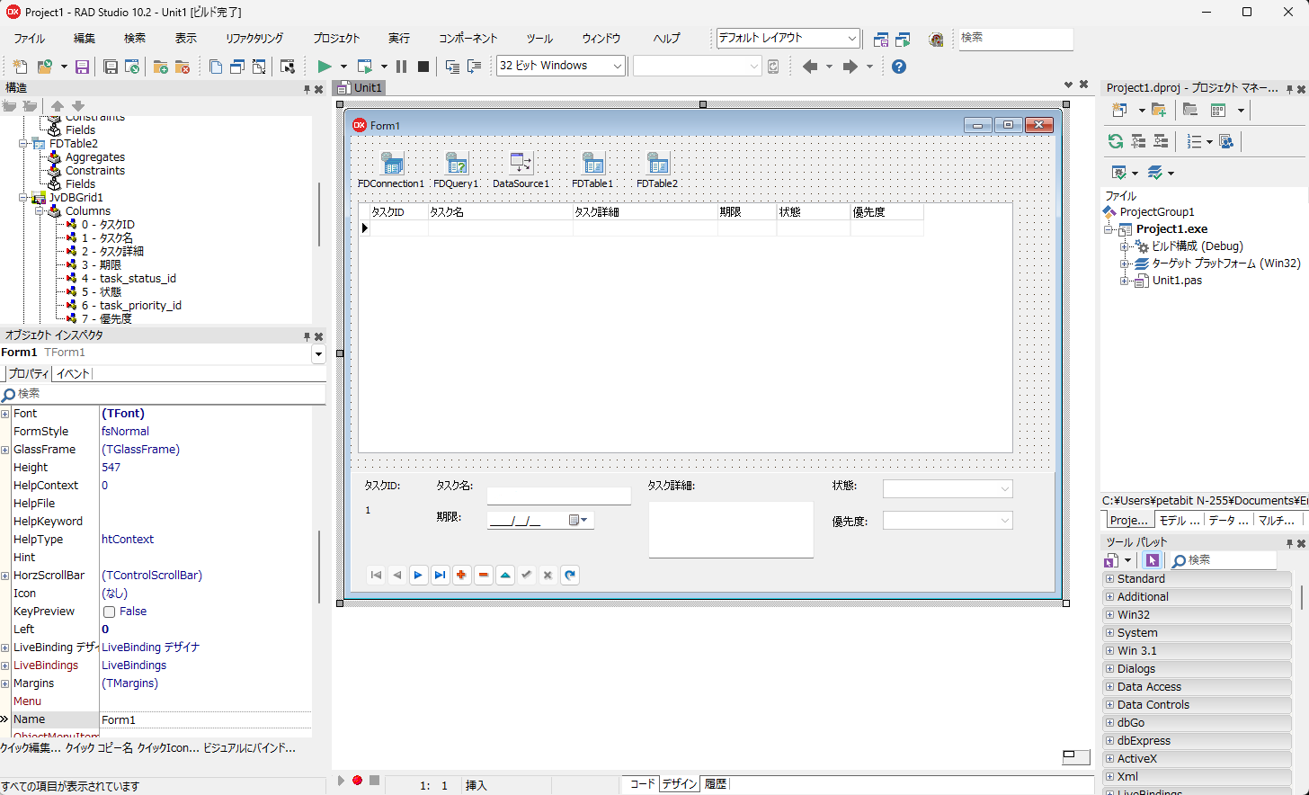The height and width of the screenshot is (795, 1309).
Task: Unpin the 構造 panel
Action: pos(306,87)
